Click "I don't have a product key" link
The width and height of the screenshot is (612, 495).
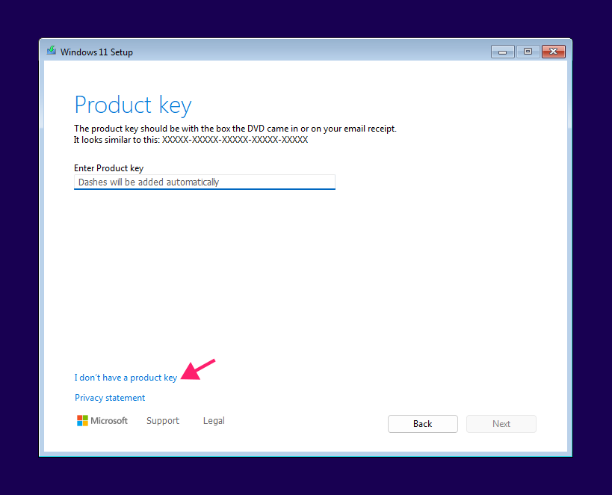[x=126, y=378]
